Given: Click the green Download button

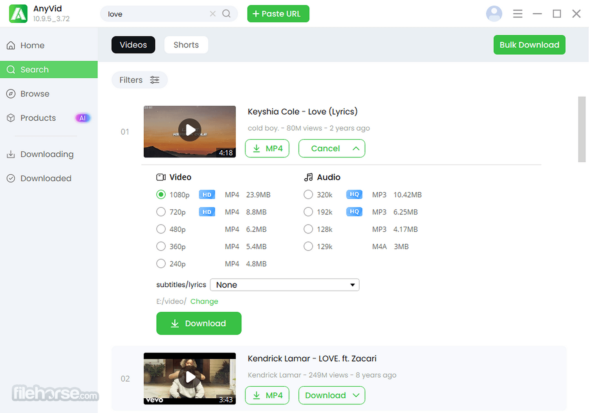Looking at the screenshot, I should click(199, 323).
